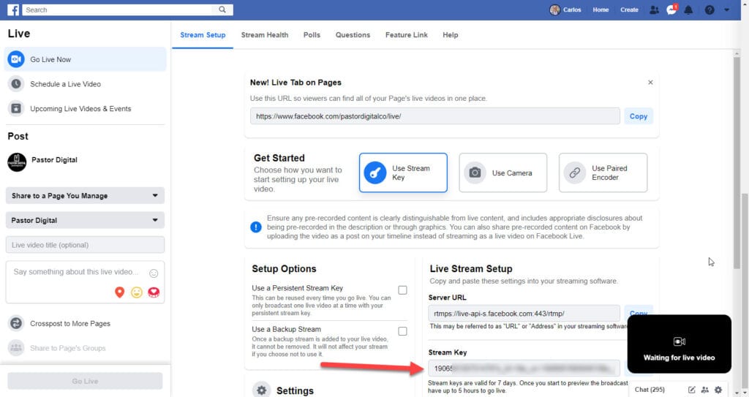
Task: Click Carlos profile name link
Action: click(x=572, y=10)
